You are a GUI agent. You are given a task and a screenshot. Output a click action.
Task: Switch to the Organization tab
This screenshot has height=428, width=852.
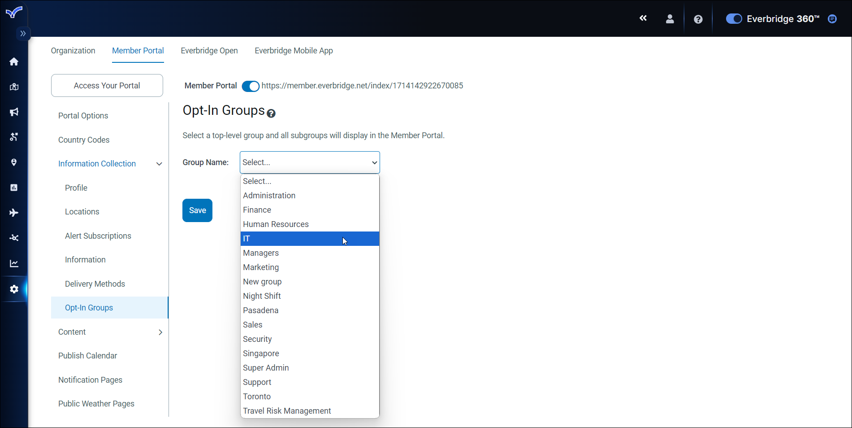73,51
